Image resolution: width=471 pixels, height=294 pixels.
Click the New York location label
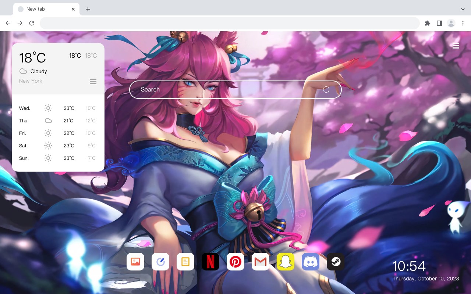coord(31,81)
